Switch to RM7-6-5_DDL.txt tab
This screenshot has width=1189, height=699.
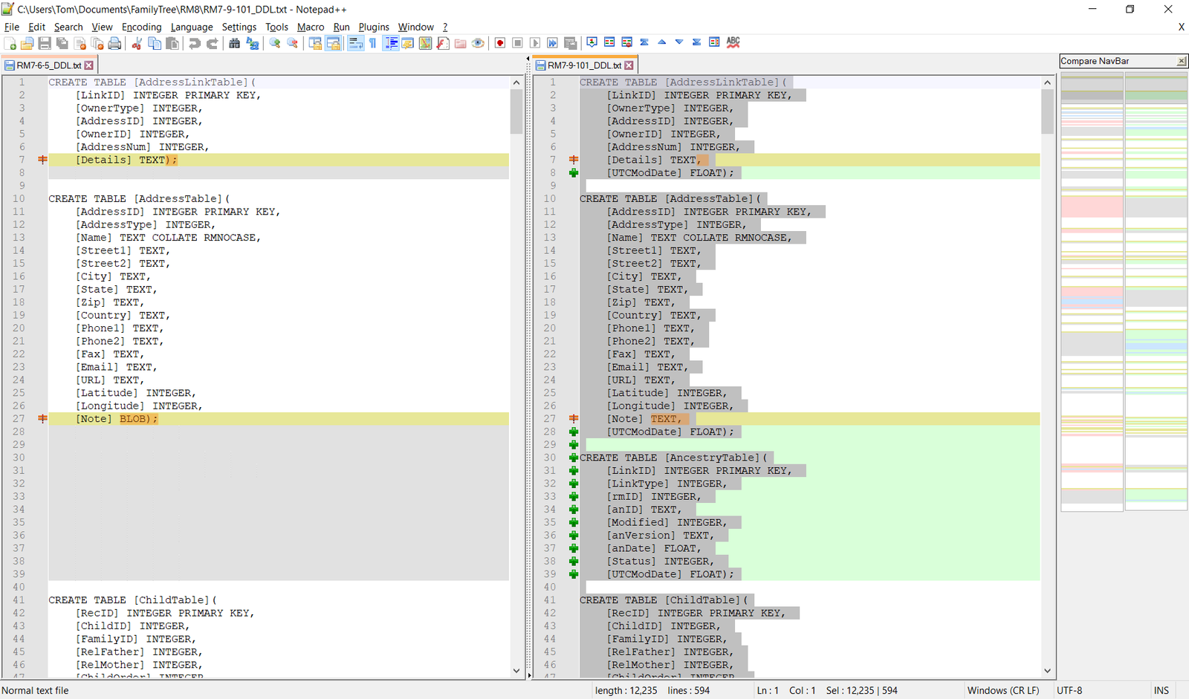48,65
